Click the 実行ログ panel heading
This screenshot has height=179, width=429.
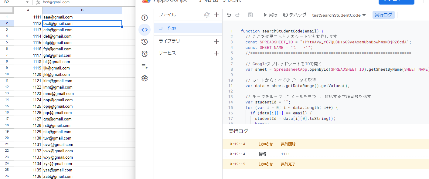point(238,131)
